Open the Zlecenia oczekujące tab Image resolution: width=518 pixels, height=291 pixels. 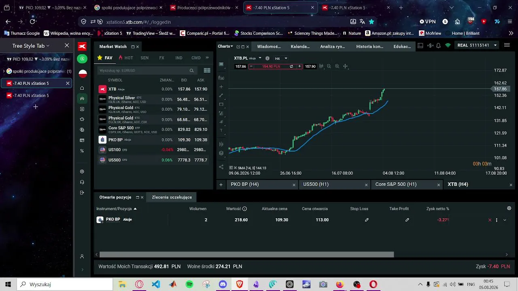tap(172, 197)
